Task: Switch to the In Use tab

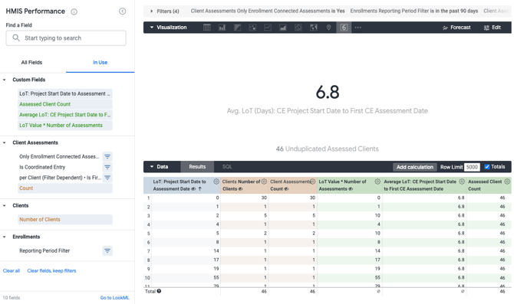Action: point(100,63)
